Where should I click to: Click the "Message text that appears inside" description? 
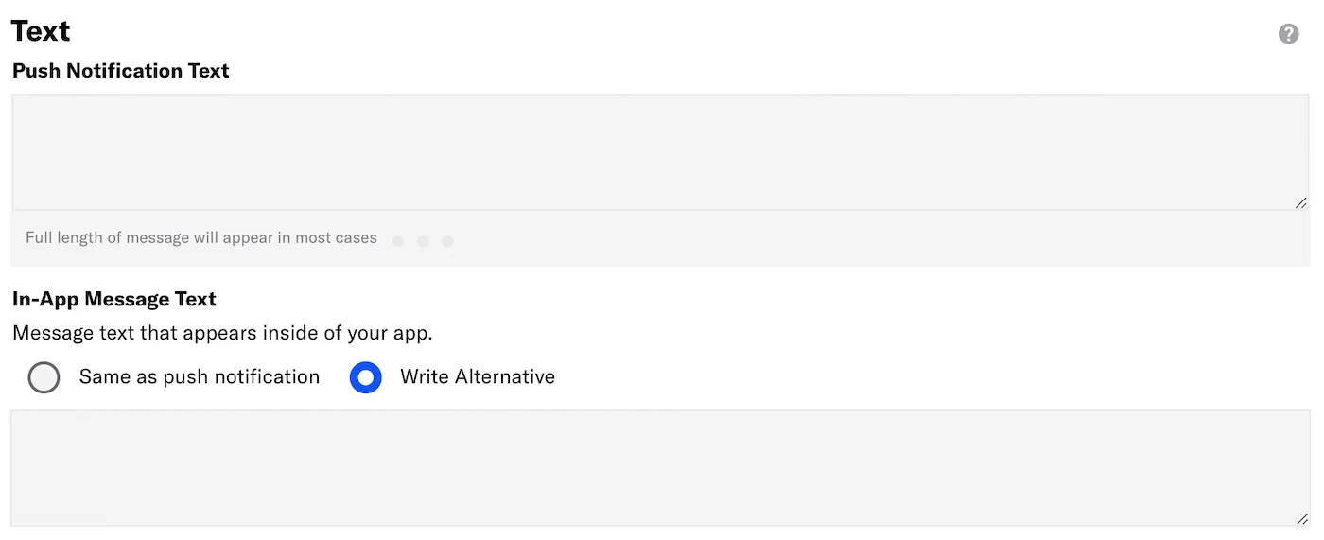(222, 333)
